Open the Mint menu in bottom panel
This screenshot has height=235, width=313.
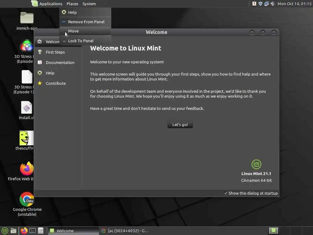pyautogui.click(x=5, y=231)
